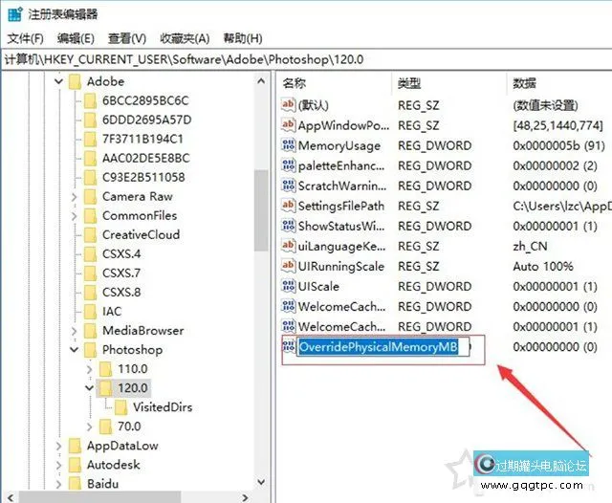612x503 pixels.
Task: Click the SettingsFilePath string icon
Action: [x=288, y=206]
